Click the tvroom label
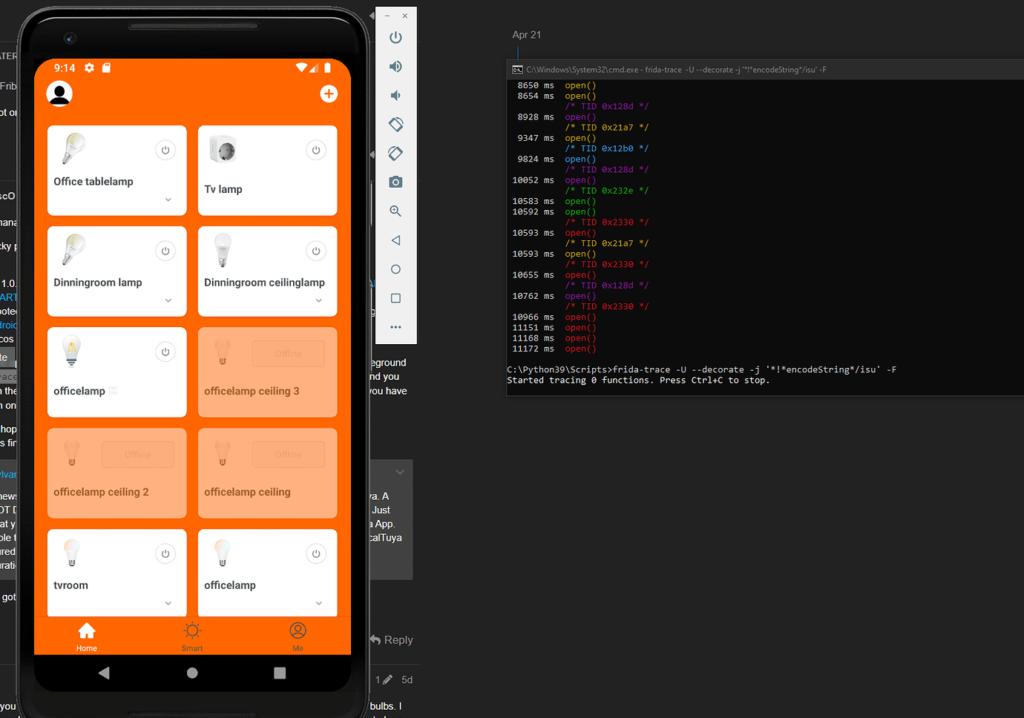Image resolution: width=1024 pixels, height=718 pixels. 70,585
